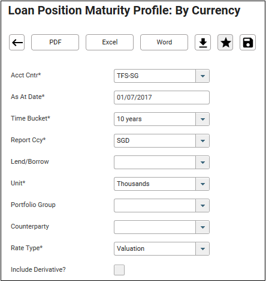Open the Acct Cntr dropdown arrow
Viewport: 266px width, 282px height.
tap(202, 76)
